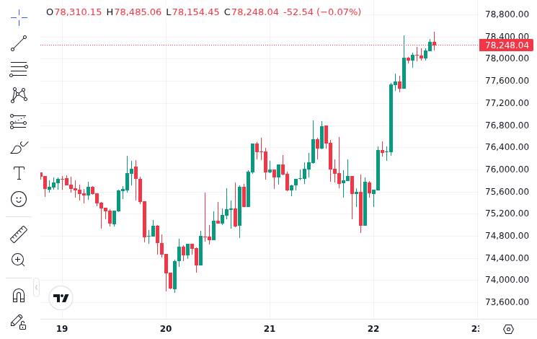Image resolution: width=537 pixels, height=339 pixels.
Task: Click date label 21 on the time axis
Action: pyautogui.click(x=270, y=329)
